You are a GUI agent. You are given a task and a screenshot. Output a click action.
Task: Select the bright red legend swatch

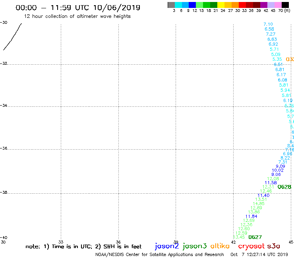[x=242, y=5]
